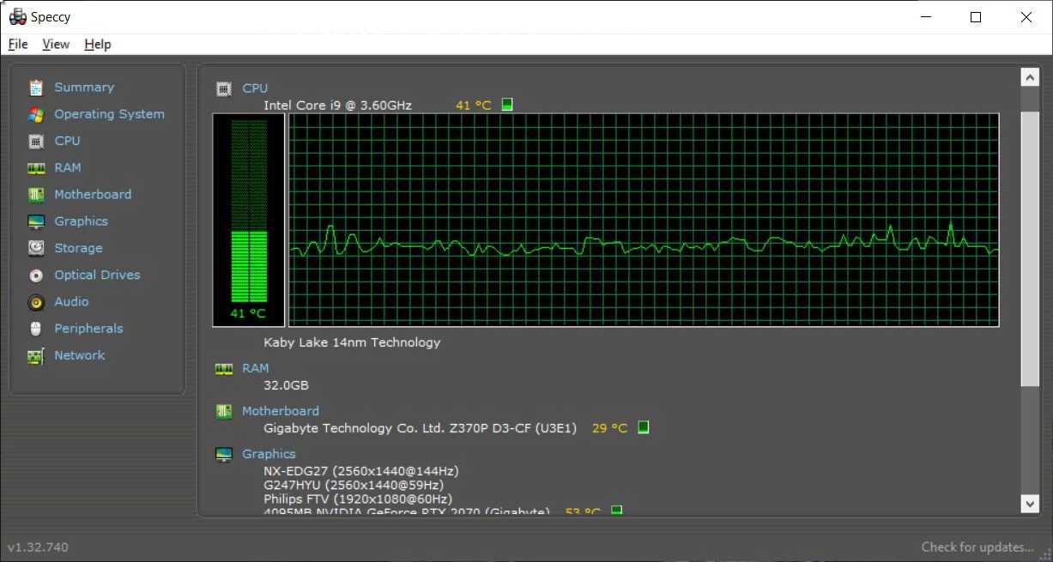This screenshot has width=1053, height=562.
Task: Go to the CPU section in sidebar
Action: tap(67, 141)
